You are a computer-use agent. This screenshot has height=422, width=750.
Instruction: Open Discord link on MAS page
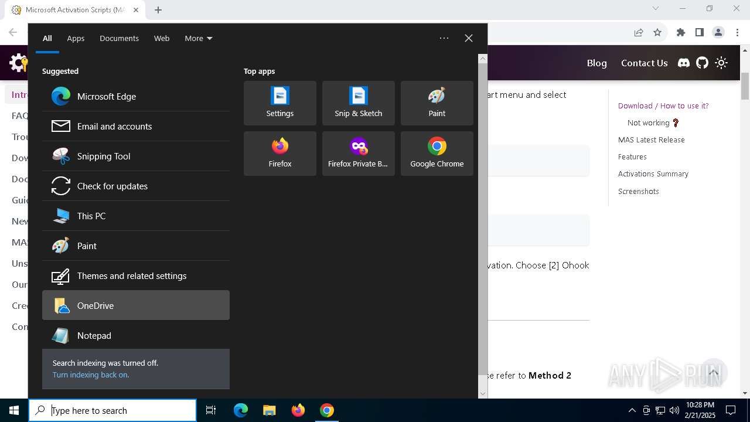tap(684, 63)
